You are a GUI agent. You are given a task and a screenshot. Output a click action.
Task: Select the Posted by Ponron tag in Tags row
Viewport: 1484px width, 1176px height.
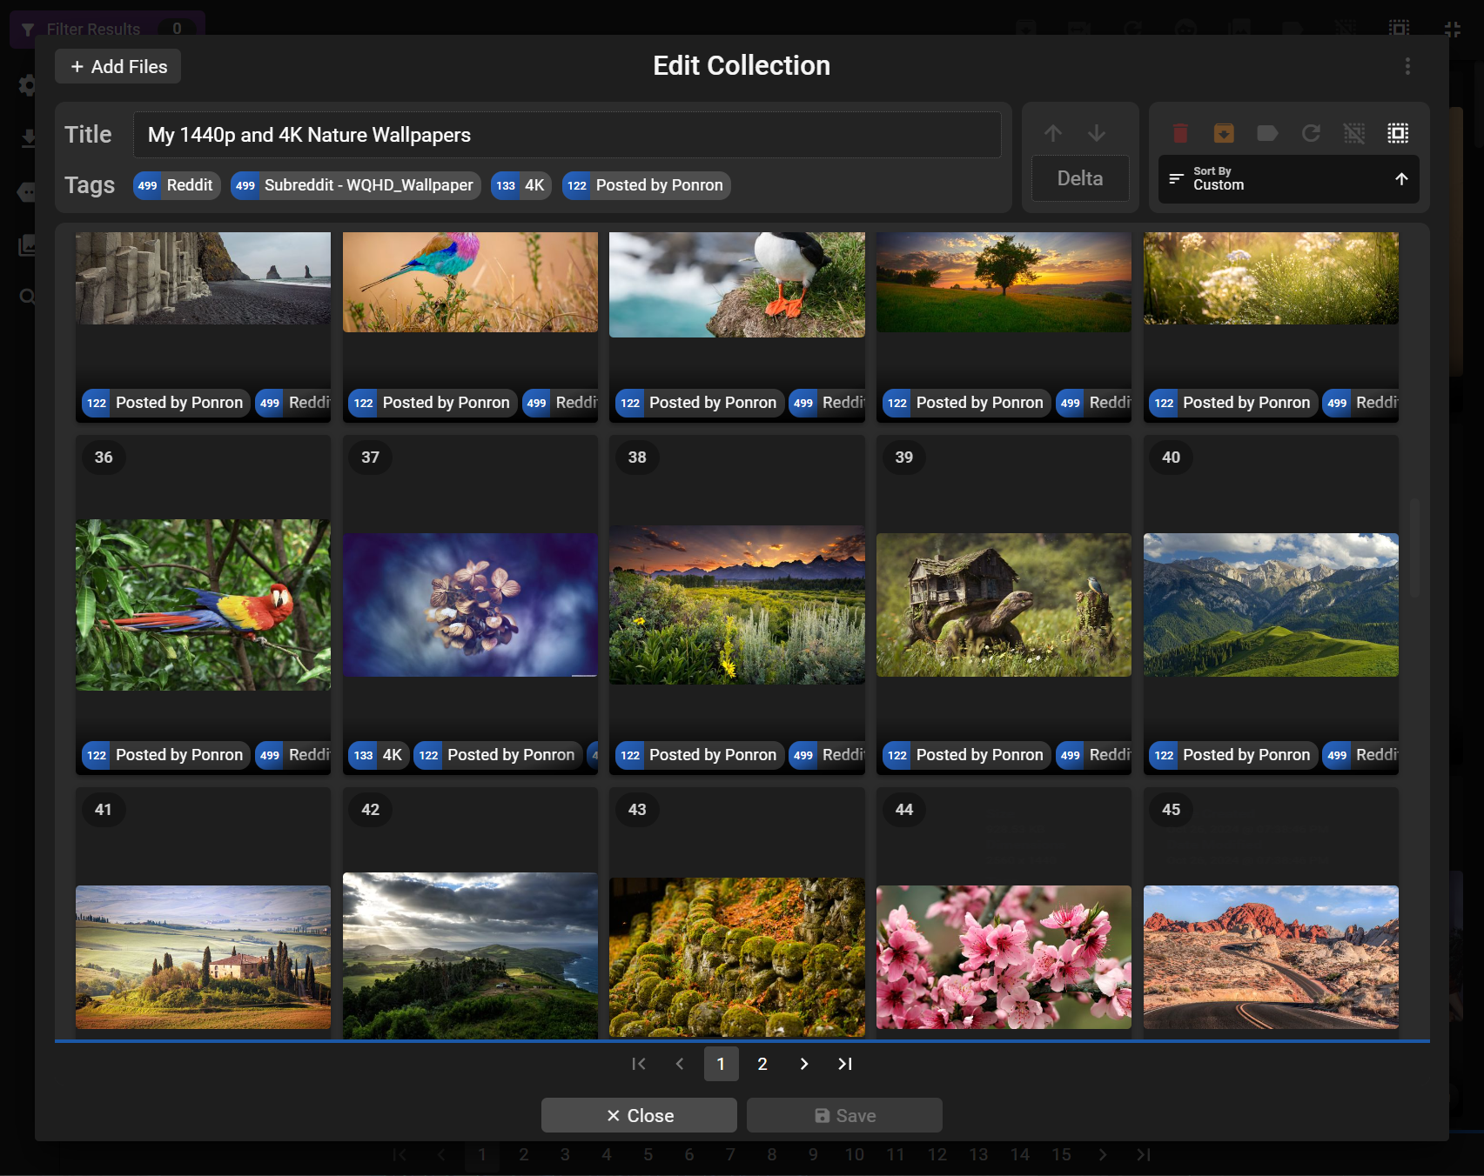click(x=646, y=185)
